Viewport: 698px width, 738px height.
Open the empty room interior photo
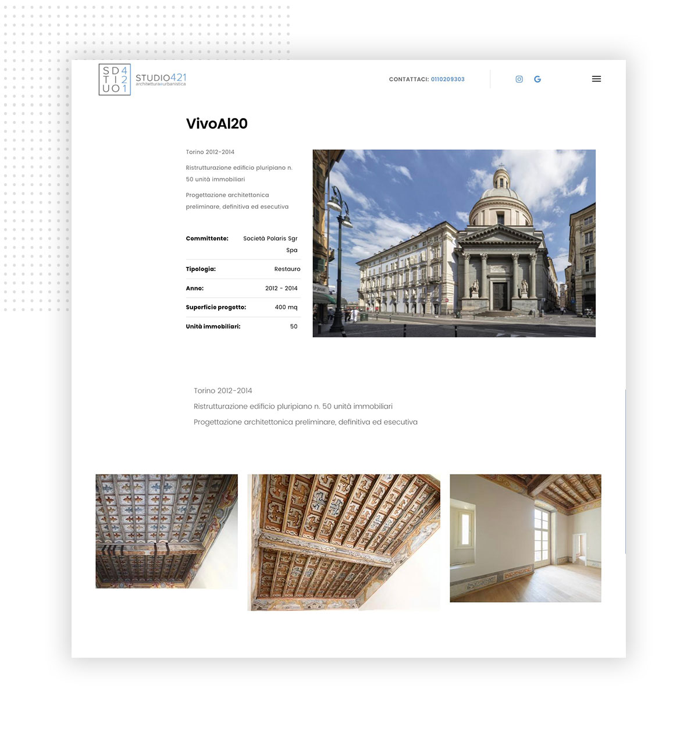525,538
